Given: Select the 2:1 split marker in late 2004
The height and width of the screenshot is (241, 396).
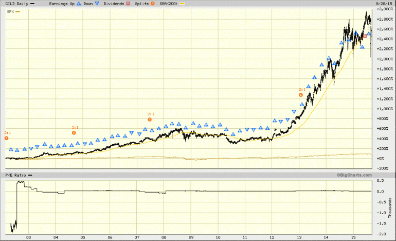Looking at the screenshot, I should click(x=74, y=133).
